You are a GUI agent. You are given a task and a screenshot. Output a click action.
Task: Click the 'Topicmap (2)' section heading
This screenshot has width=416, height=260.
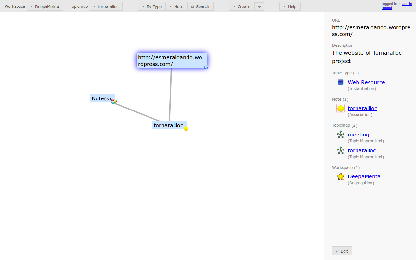344,125
